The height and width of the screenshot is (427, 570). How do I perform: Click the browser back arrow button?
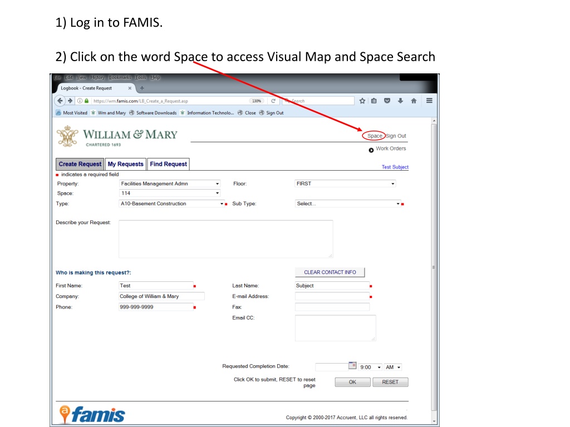[x=60, y=101]
